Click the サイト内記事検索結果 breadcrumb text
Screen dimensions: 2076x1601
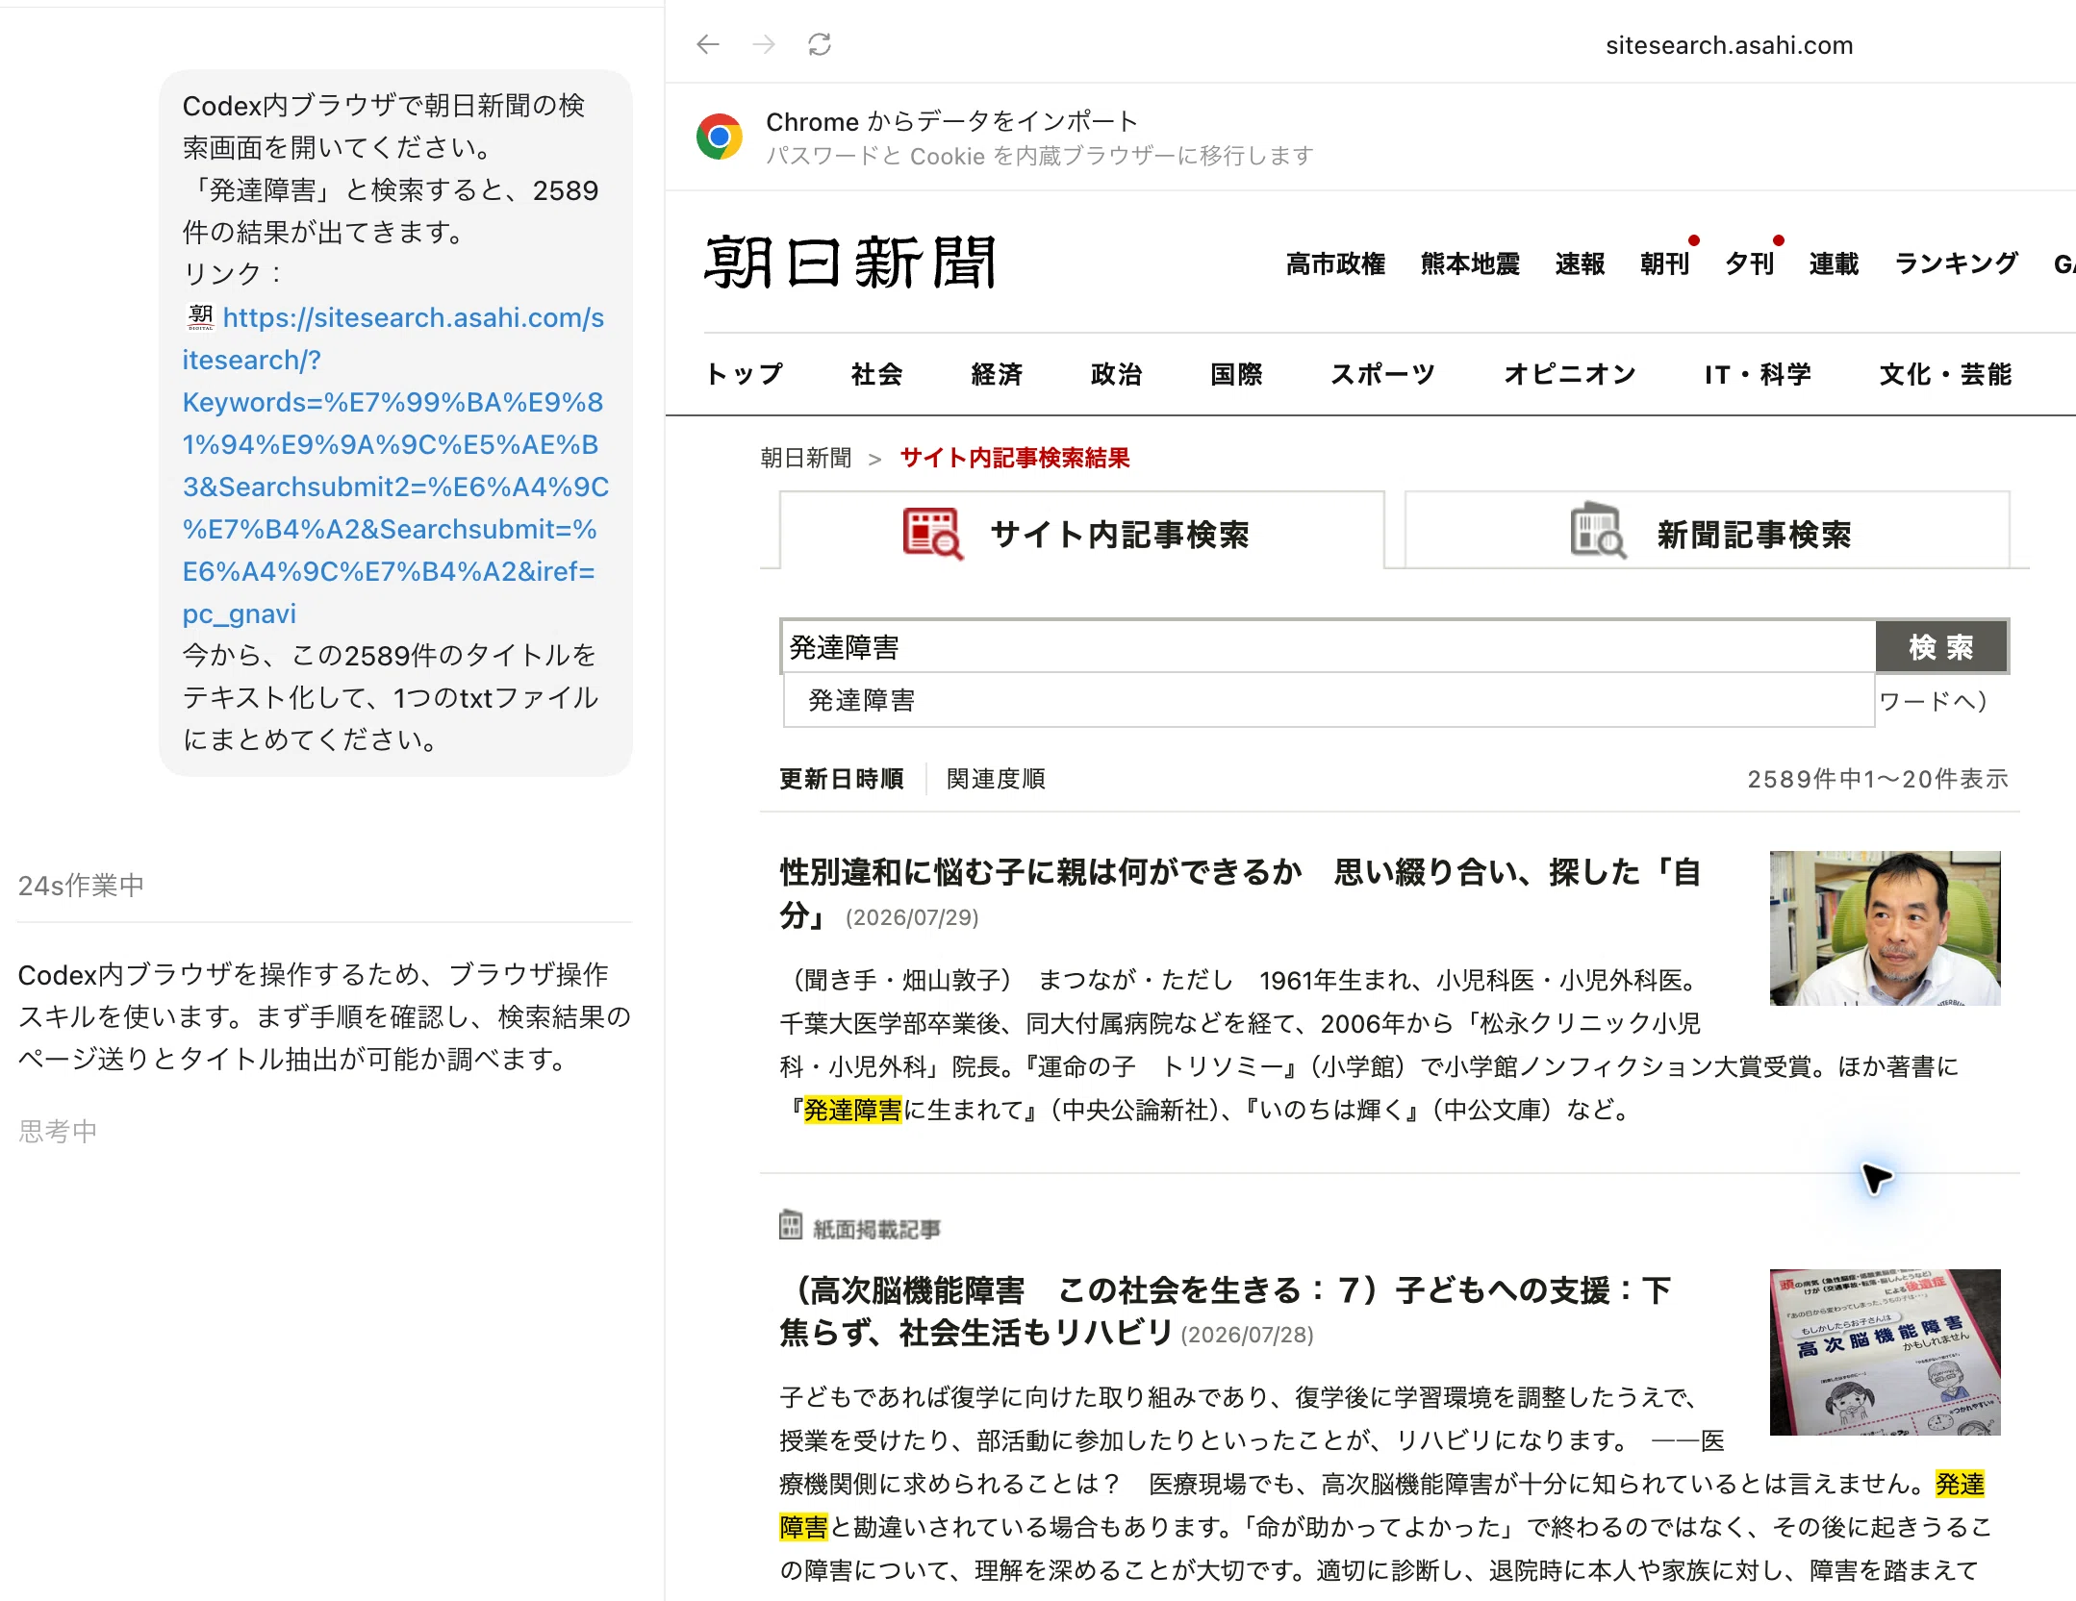coord(1015,458)
